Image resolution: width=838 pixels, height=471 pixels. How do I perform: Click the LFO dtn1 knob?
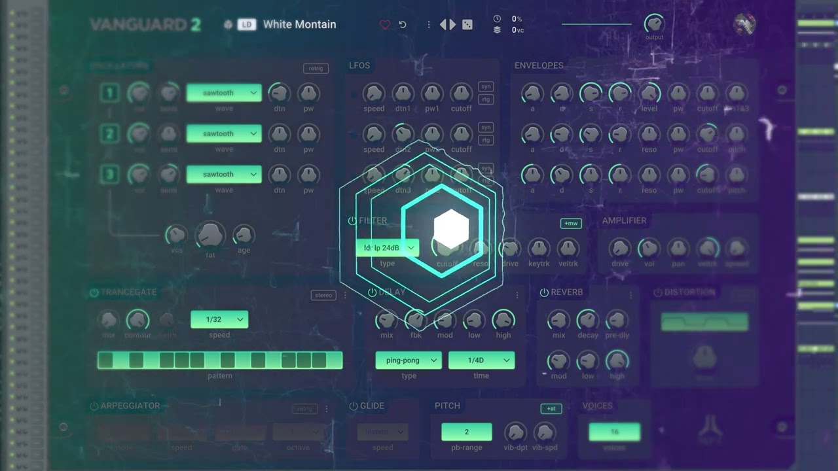click(403, 93)
